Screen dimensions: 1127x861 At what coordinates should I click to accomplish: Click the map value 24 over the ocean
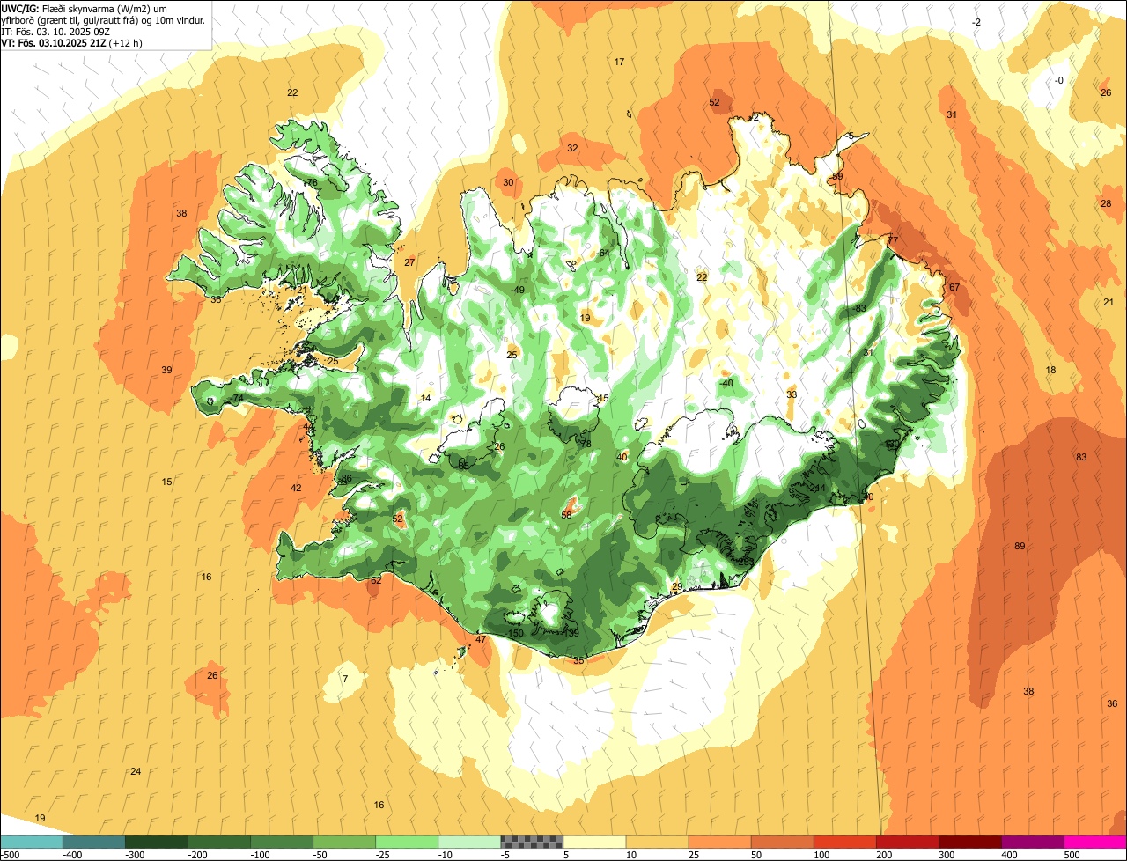[x=136, y=771]
